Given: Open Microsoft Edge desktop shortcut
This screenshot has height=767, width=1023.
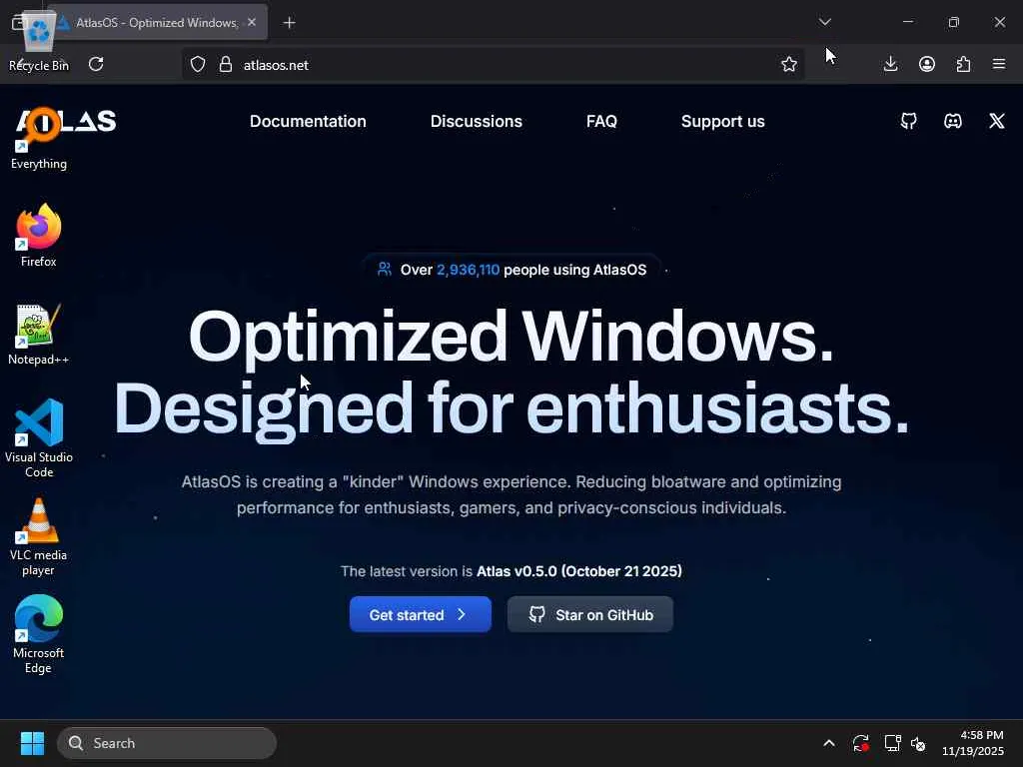Looking at the screenshot, I should [x=39, y=634].
